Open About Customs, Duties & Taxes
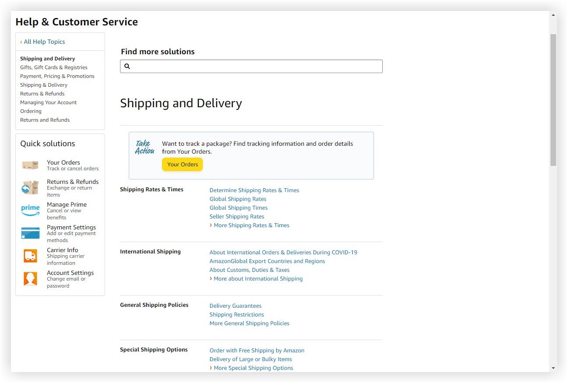The image size is (568, 383). point(250,270)
